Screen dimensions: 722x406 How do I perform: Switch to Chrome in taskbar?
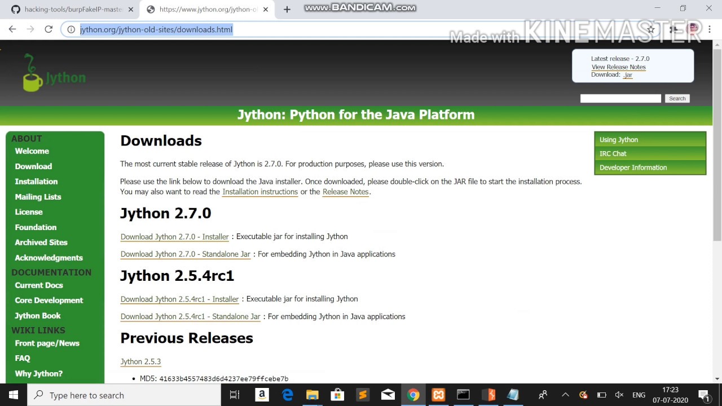click(413, 395)
